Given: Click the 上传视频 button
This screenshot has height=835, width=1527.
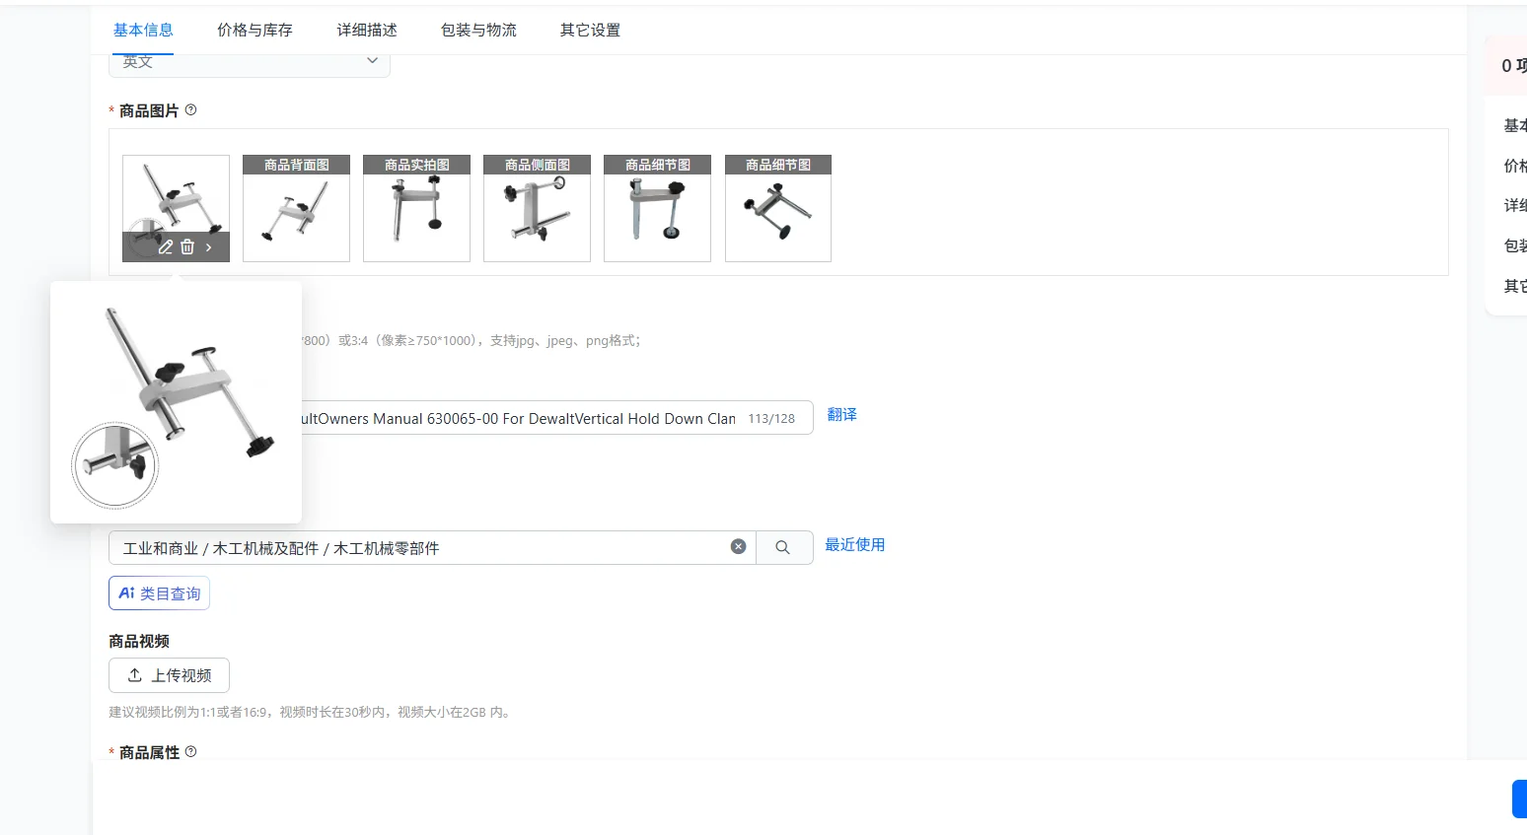Looking at the screenshot, I should [x=169, y=675].
